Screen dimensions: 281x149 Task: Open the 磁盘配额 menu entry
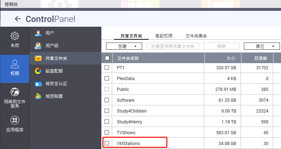tap(65, 71)
